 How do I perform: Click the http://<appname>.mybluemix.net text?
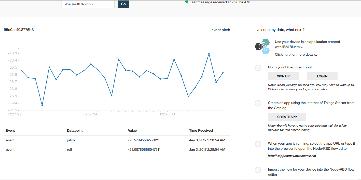292,156
